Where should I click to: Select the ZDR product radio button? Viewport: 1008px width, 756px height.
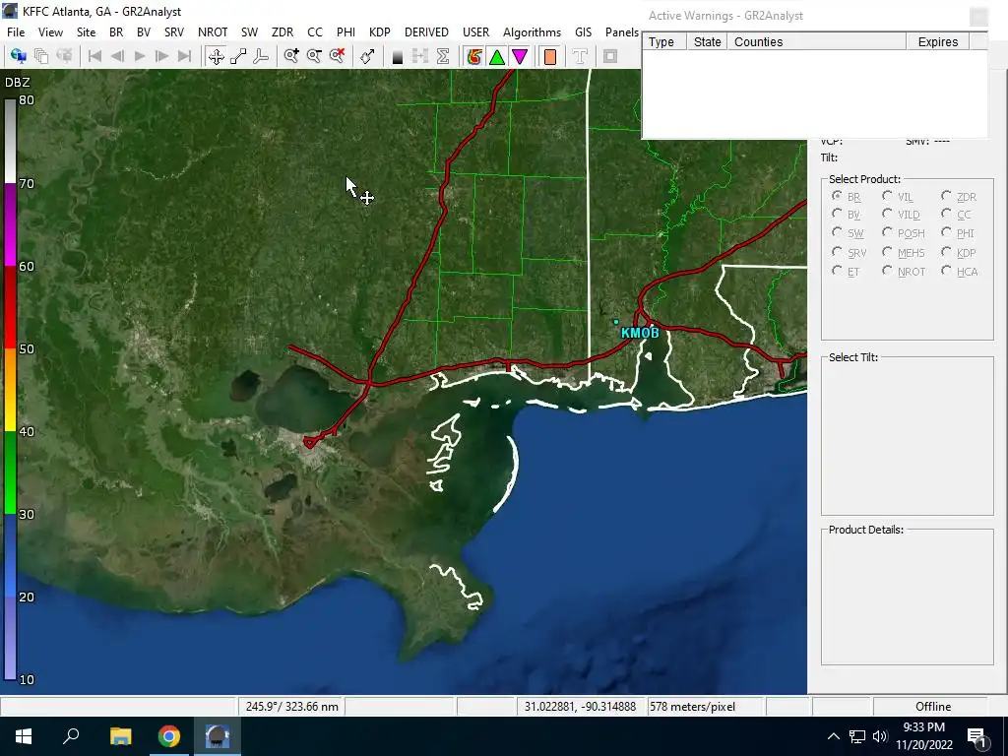[x=946, y=196]
